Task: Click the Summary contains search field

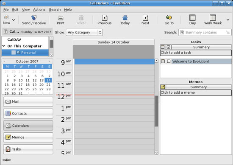Action: (x=205, y=32)
